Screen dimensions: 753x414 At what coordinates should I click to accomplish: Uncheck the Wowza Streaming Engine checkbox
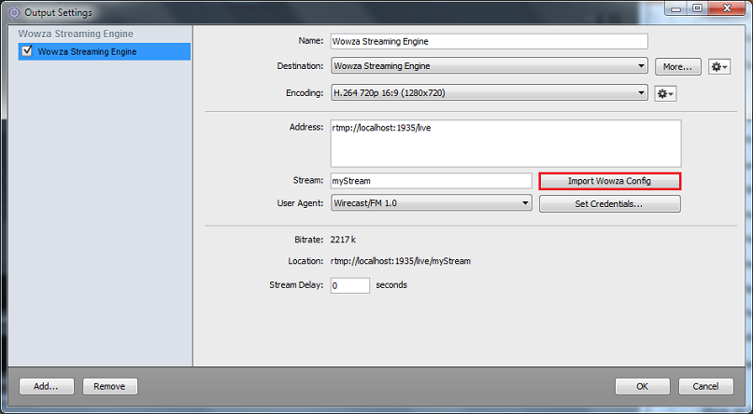[x=26, y=52]
